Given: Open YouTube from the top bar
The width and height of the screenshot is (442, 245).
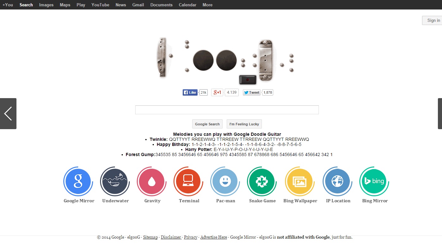Looking at the screenshot, I should coord(100,5).
